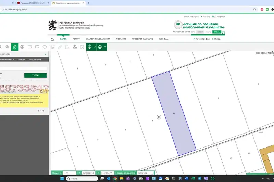
Task: Click the plus icon on search result
Action: click(x=46, y=92)
